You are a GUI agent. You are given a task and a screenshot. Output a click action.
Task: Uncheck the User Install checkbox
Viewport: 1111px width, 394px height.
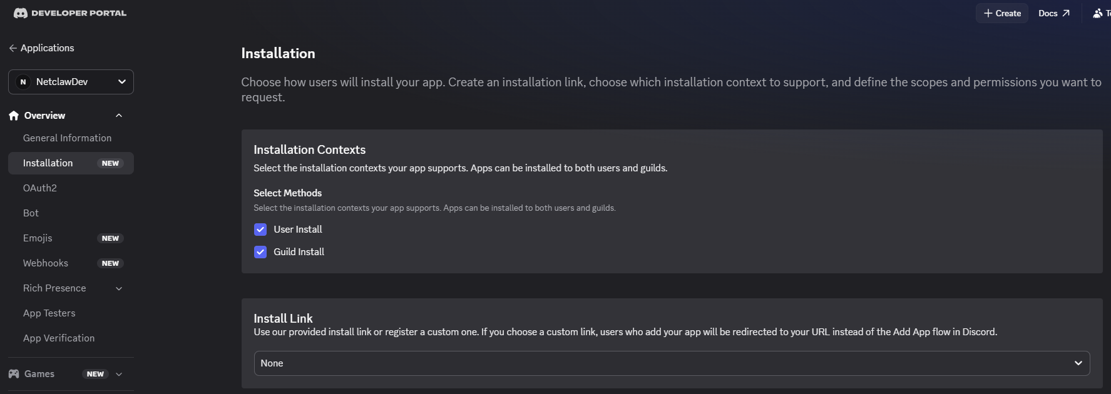point(260,230)
